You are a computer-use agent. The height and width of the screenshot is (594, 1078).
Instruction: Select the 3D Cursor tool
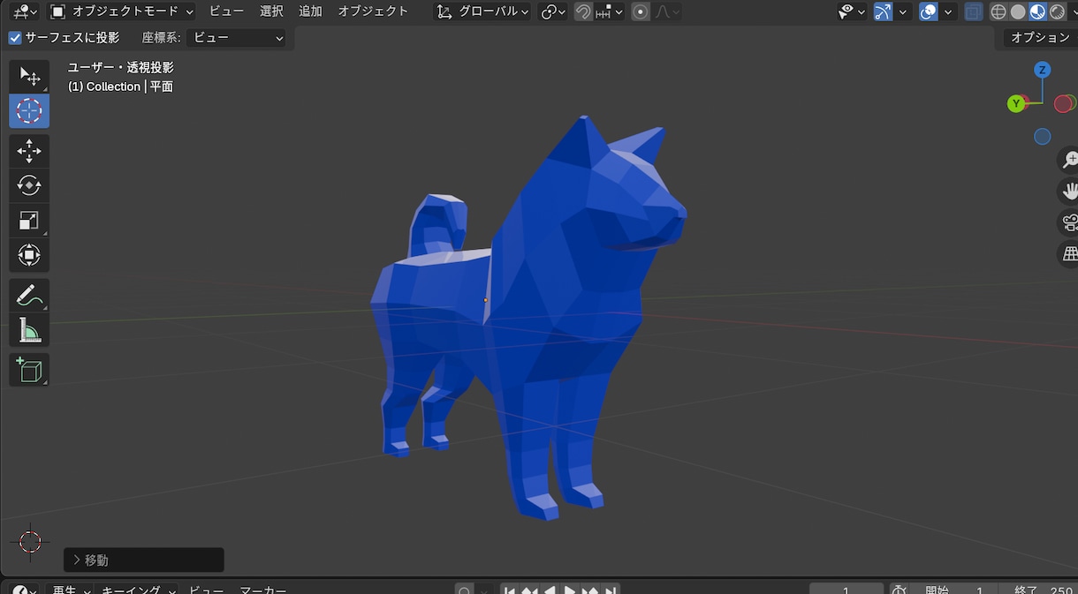point(29,111)
